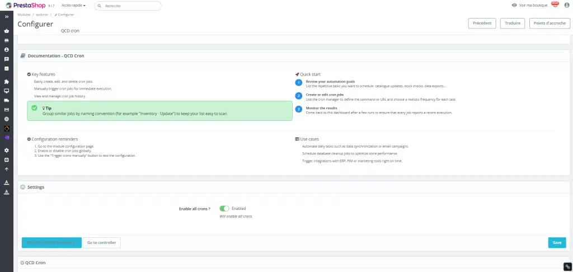Click the search magnifier icon
Viewport: 573px width, 272px height.
tap(100, 6)
